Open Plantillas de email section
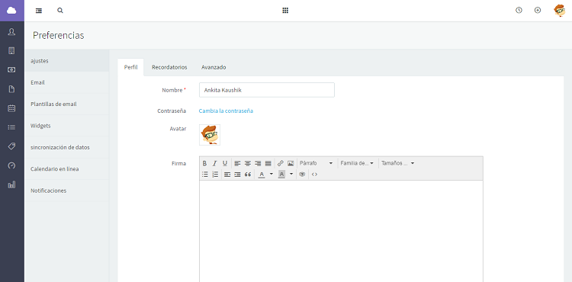This screenshot has height=282, width=572. (67, 104)
